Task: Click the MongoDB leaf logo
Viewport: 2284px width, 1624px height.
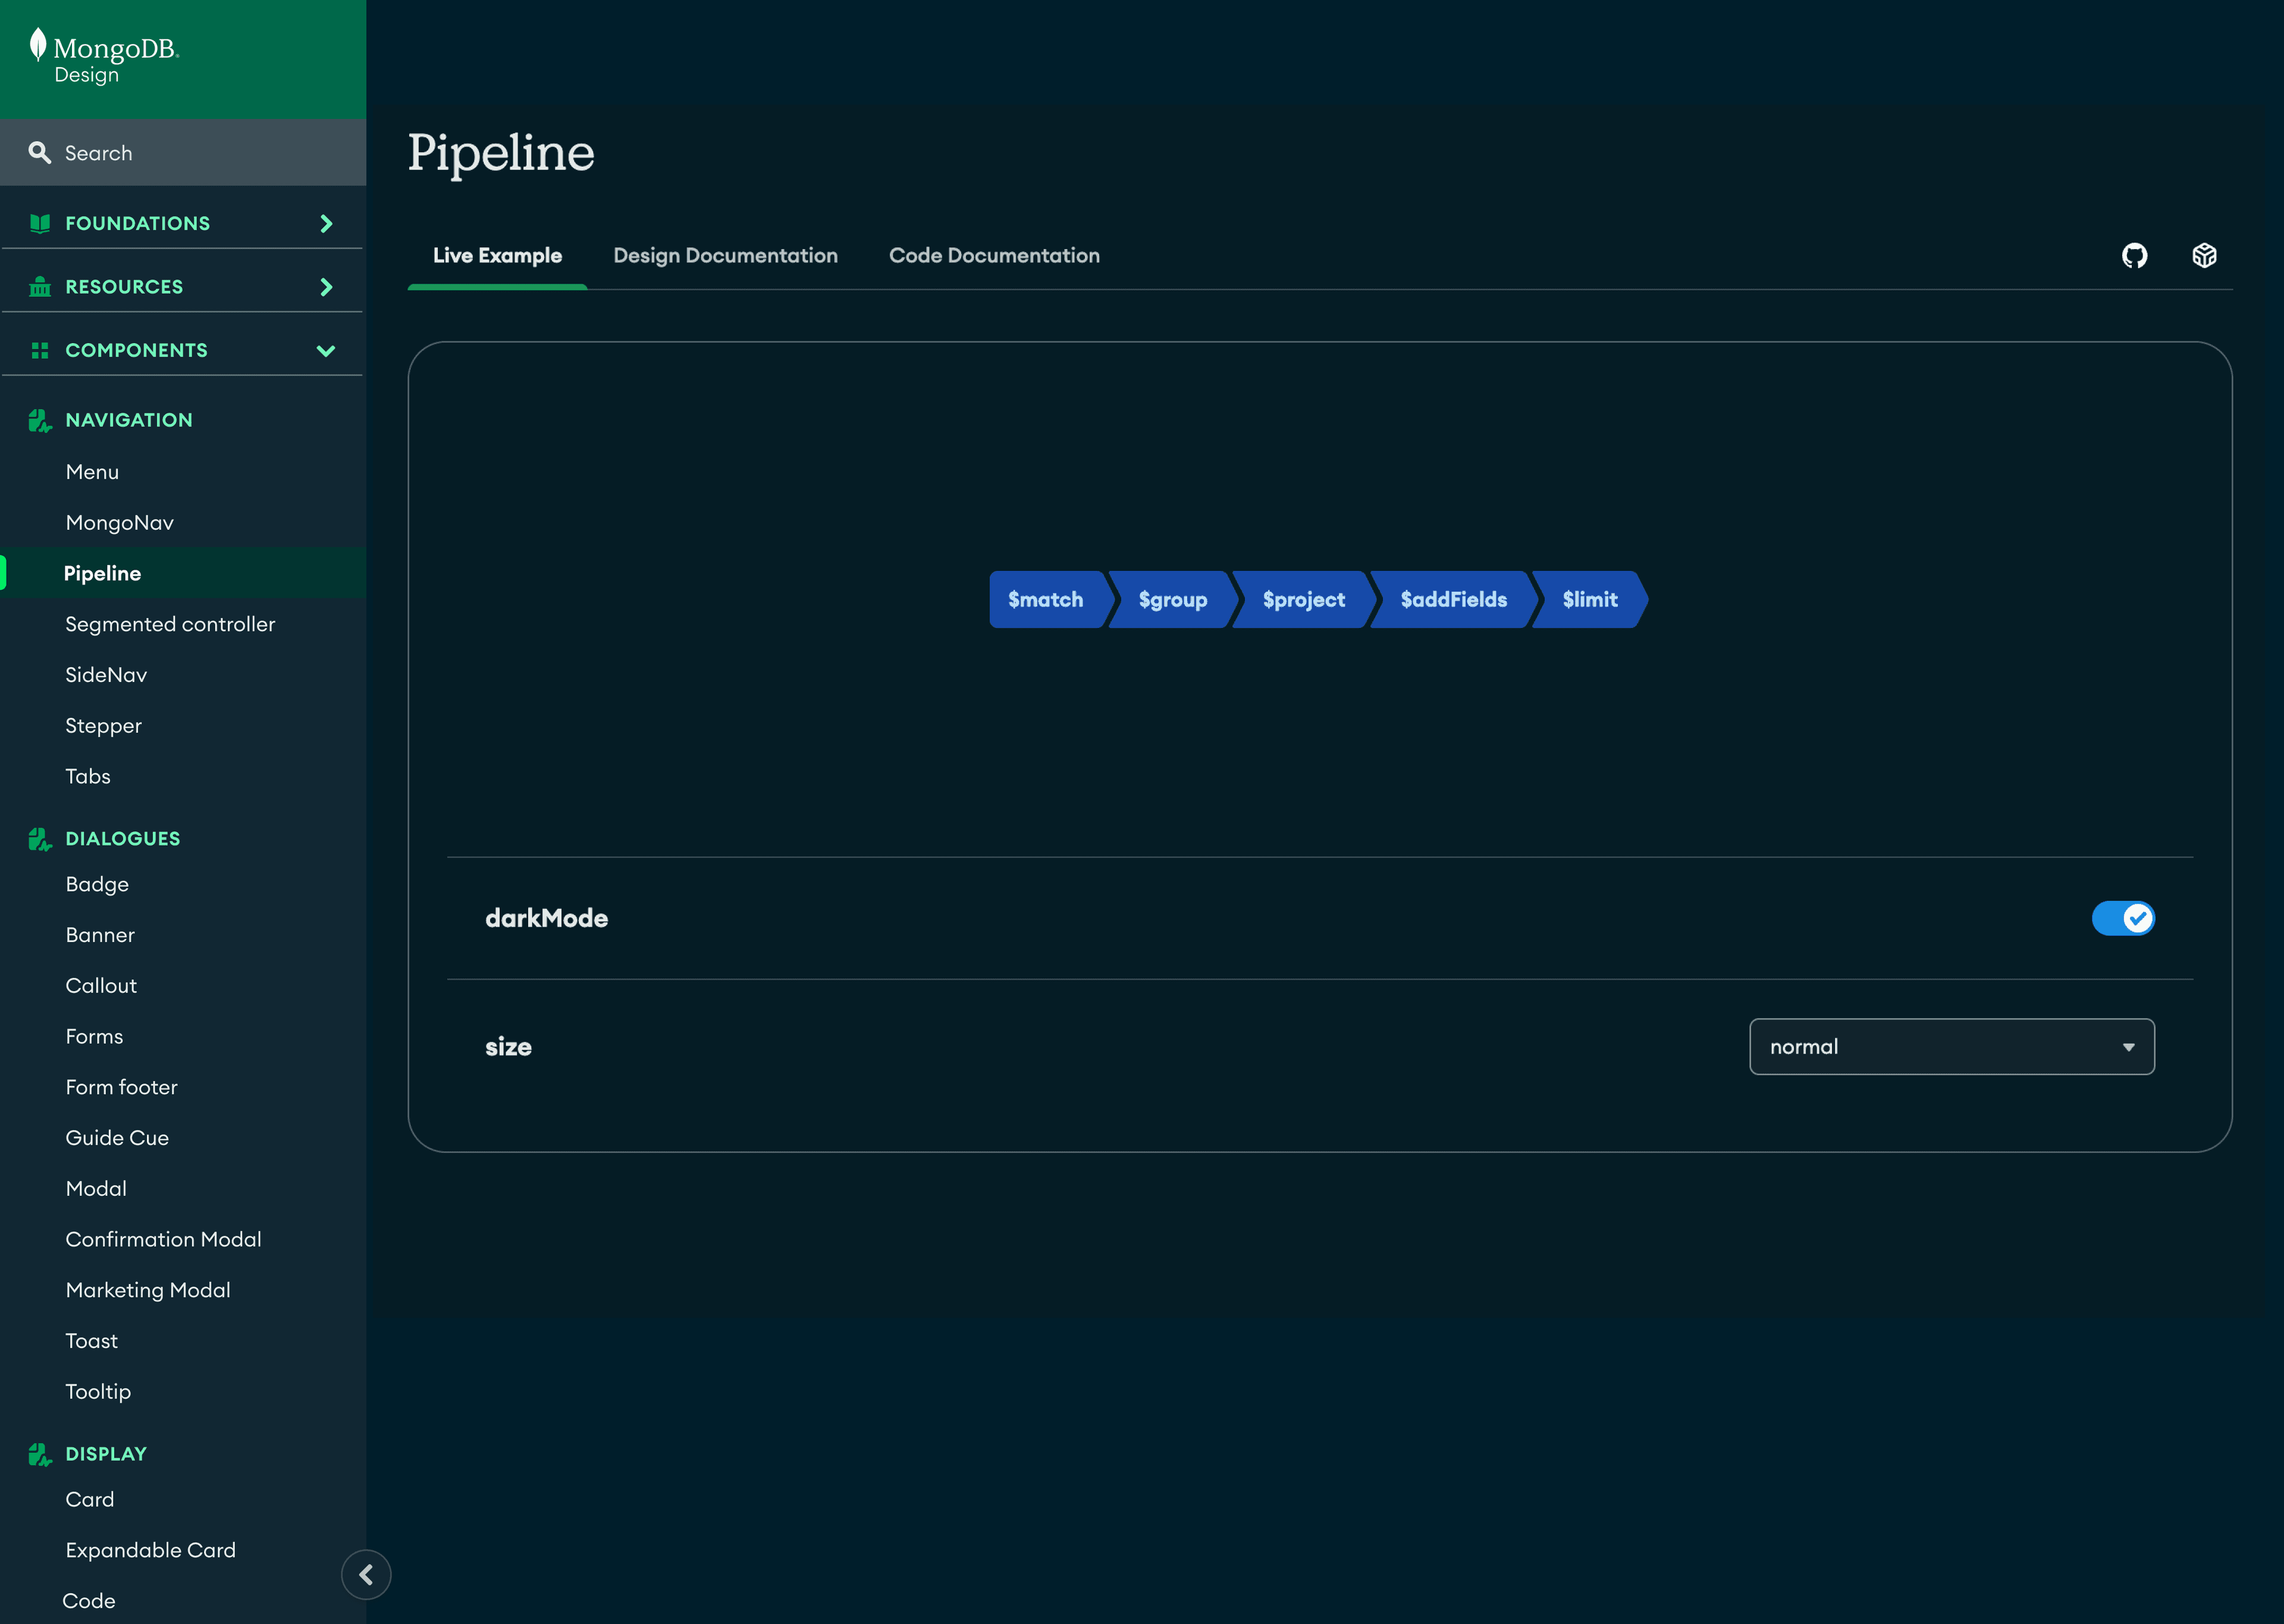Action: coord(38,45)
